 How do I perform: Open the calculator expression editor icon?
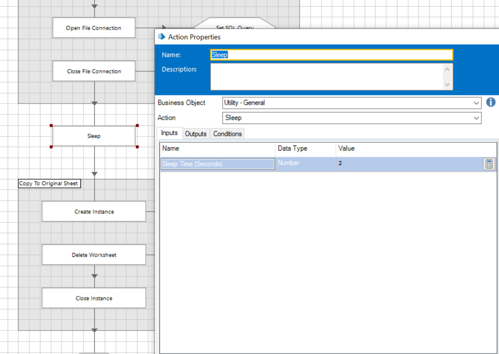[x=489, y=164]
